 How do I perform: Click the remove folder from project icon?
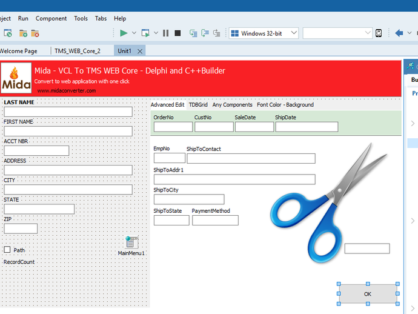click(x=35, y=33)
